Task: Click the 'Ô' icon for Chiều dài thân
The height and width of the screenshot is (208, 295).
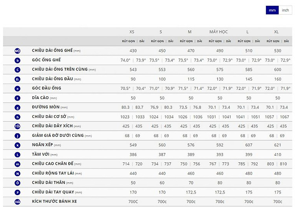Action: 17,183
